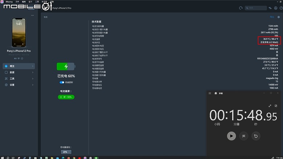Screen dimensions: 283x159
Task: Open the help question mark icon
Action: click(x=281, y=8)
